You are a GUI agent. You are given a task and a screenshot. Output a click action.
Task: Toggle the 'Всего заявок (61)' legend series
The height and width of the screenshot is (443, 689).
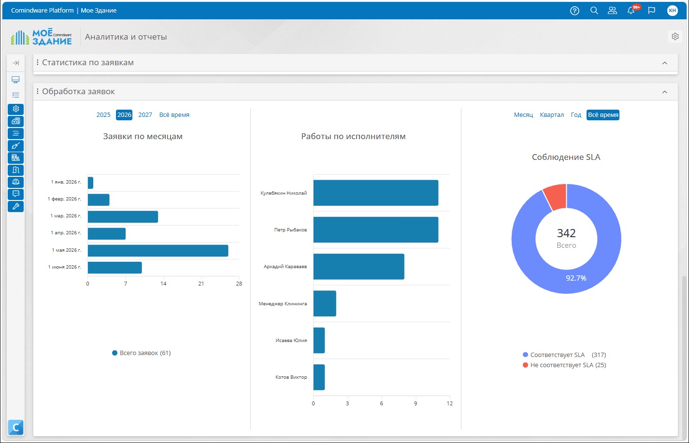(142, 353)
